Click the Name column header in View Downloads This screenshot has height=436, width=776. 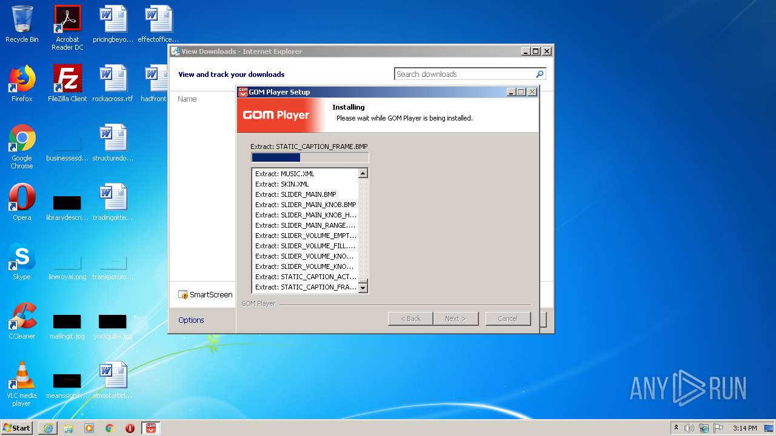click(x=187, y=99)
